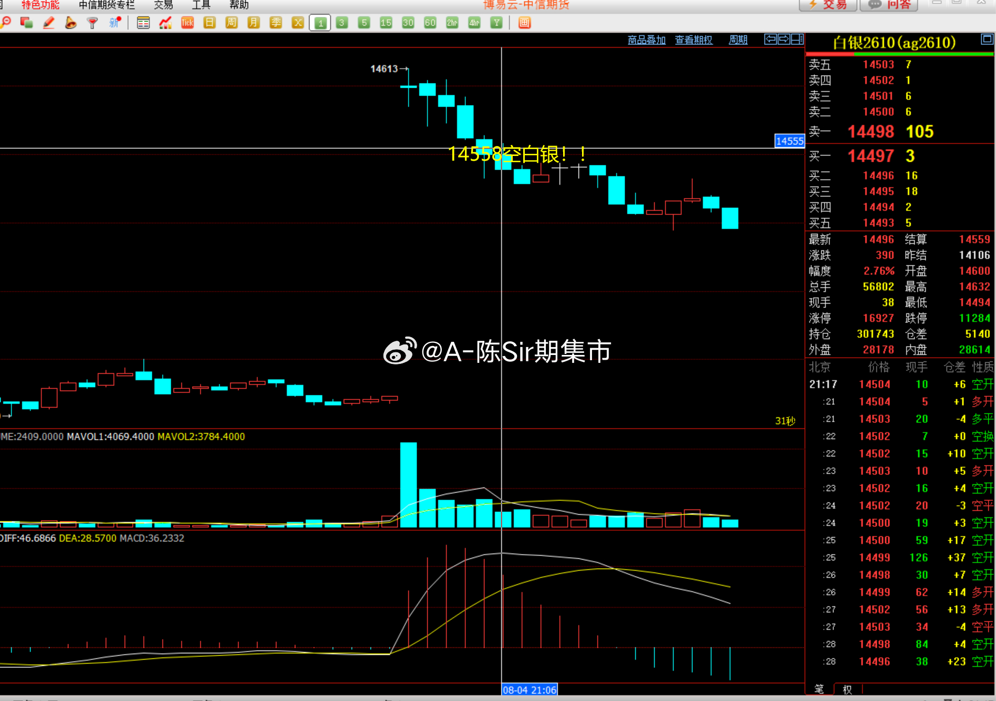Click the 14499 trade with volume 126
This screenshot has height=701, width=996.
[900, 558]
